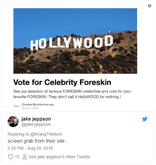Image resolution: width=156 pixels, height=165 pixels.
Task: Open jake jeppson's profile avatar
Action: pyautogui.click(x=13, y=122)
